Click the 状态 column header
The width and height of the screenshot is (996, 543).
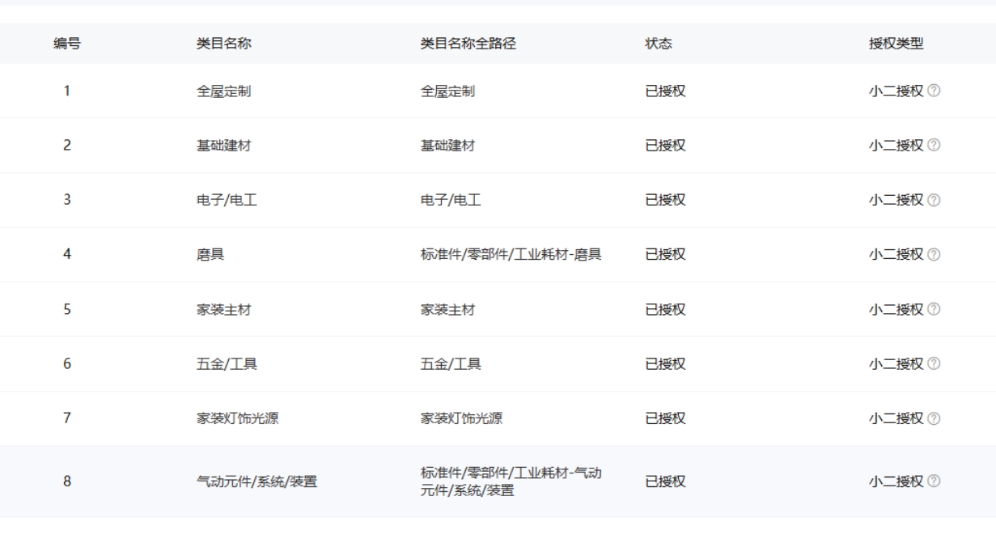pyautogui.click(x=656, y=44)
